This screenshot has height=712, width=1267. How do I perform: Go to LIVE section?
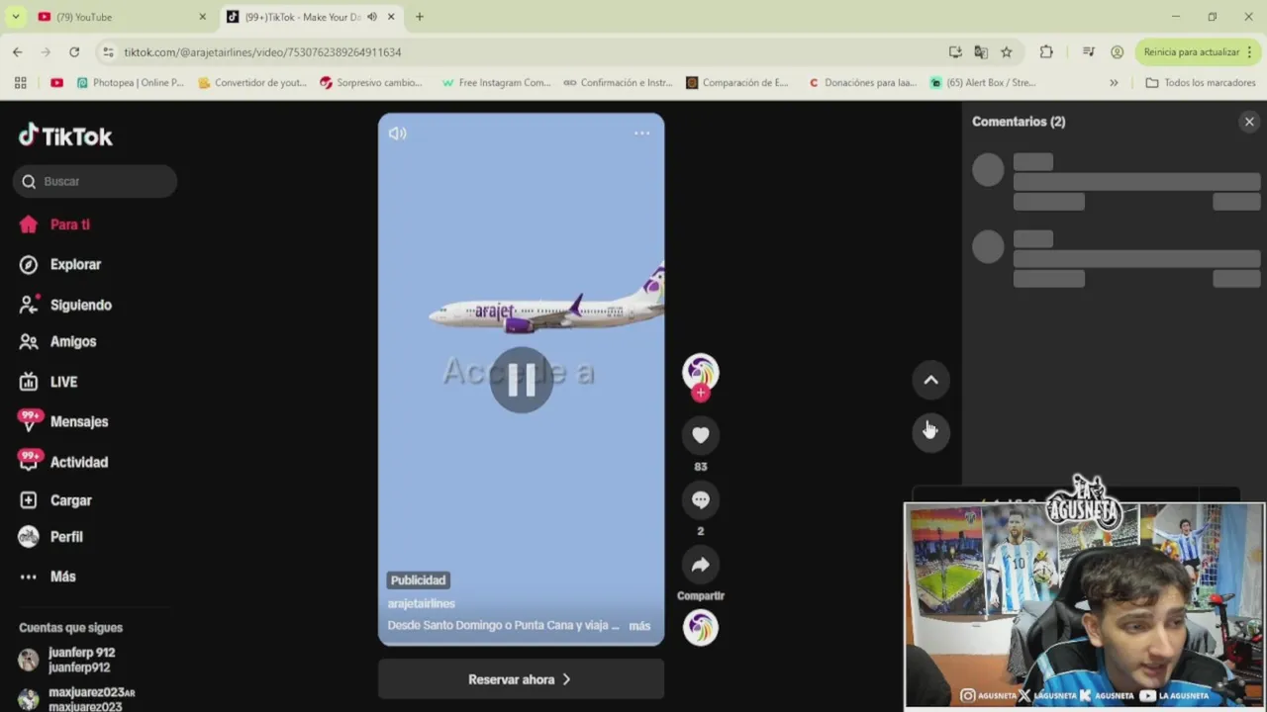[x=49, y=382]
